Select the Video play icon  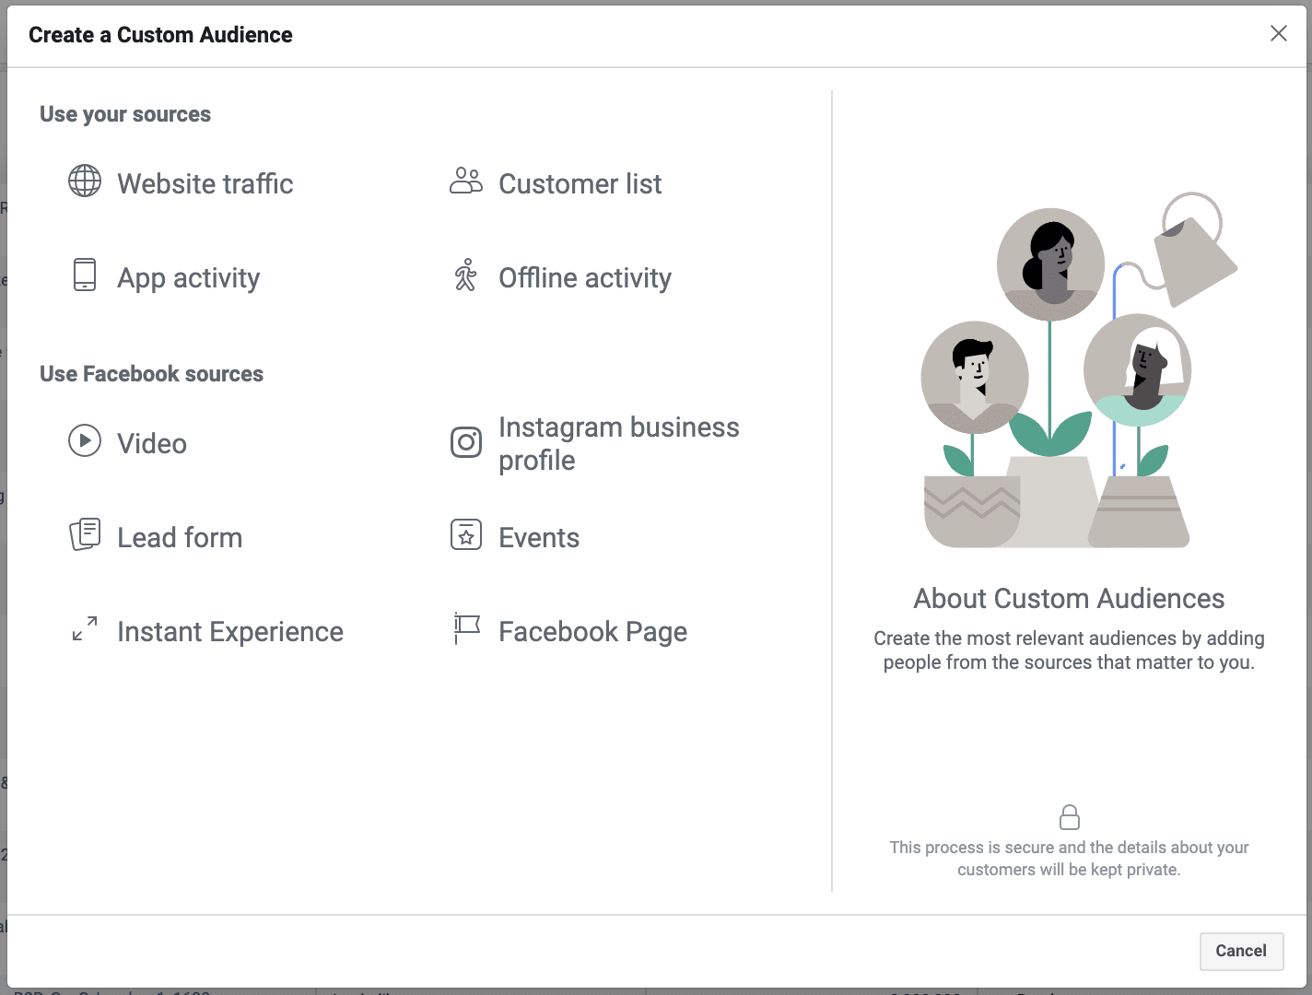pos(85,441)
